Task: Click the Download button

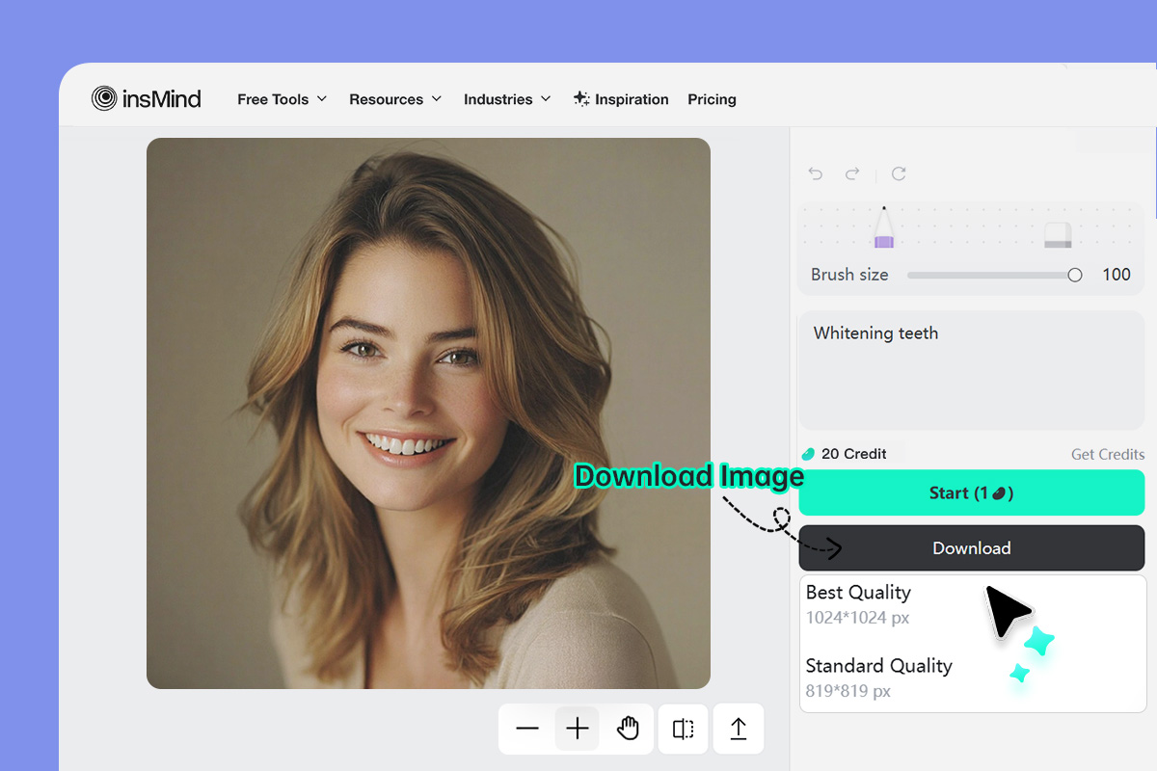Action: pyautogui.click(x=972, y=548)
